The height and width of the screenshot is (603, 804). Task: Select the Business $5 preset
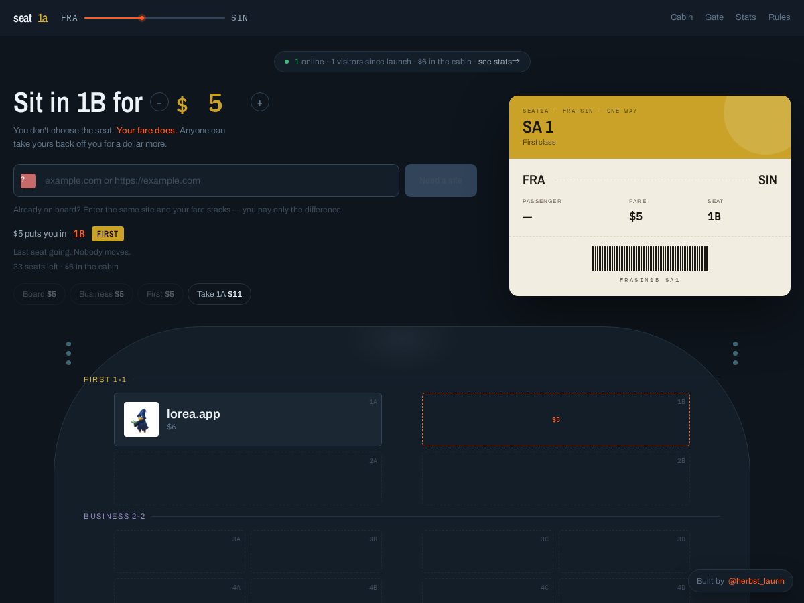click(101, 294)
